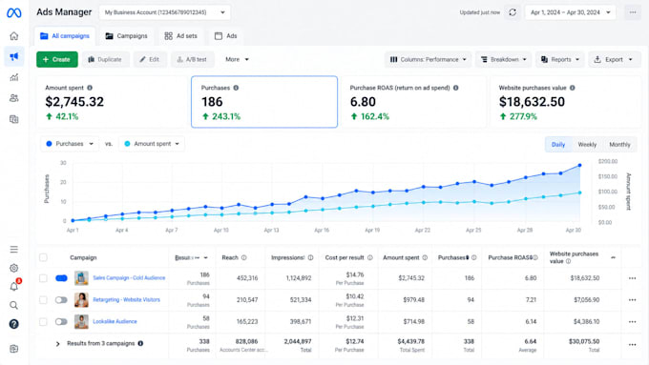This screenshot has width=649, height=365.
Task: Open the notifications bell icon
Action: tap(13, 286)
